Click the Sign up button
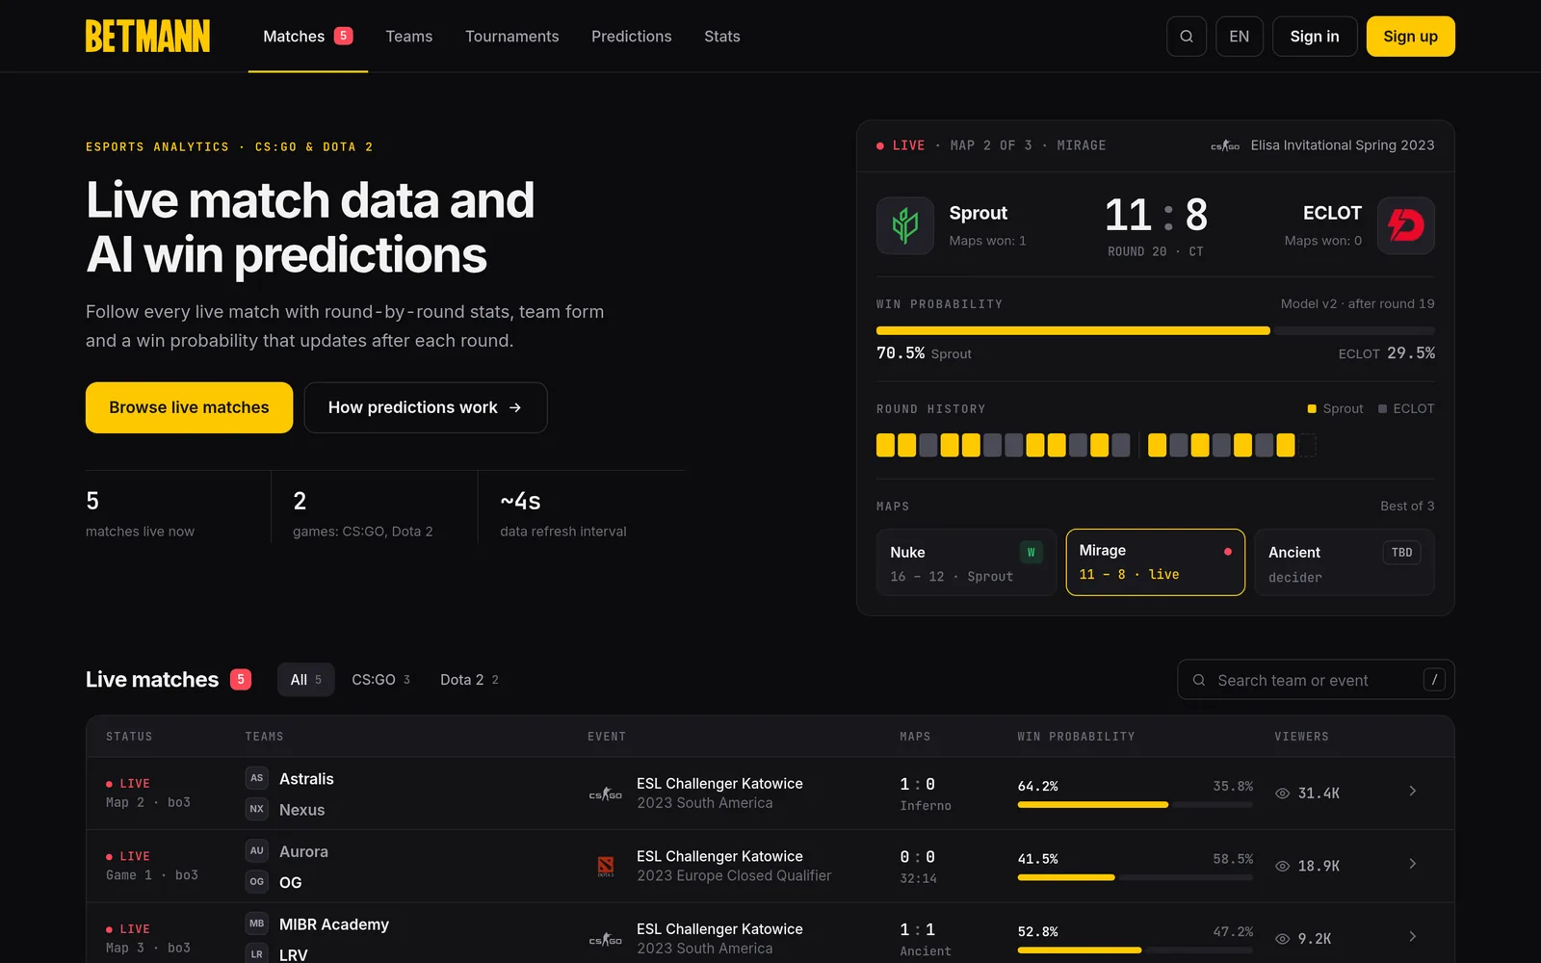This screenshot has height=963, width=1541. [x=1410, y=37]
